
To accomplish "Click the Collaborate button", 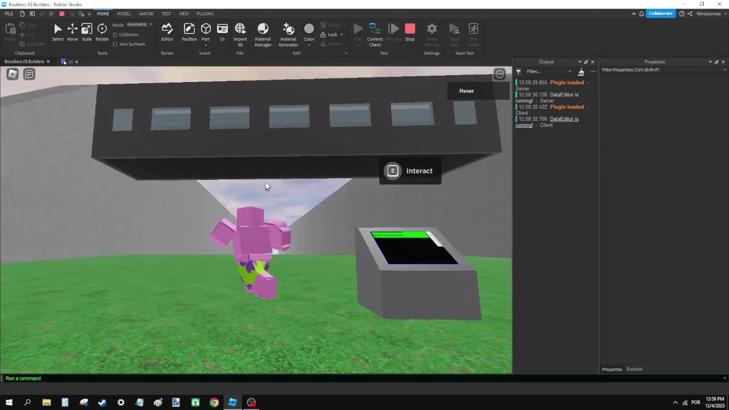I will click(660, 14).
